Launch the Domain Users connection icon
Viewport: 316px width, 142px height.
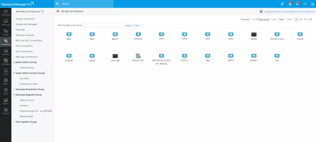tap(277, 34)
